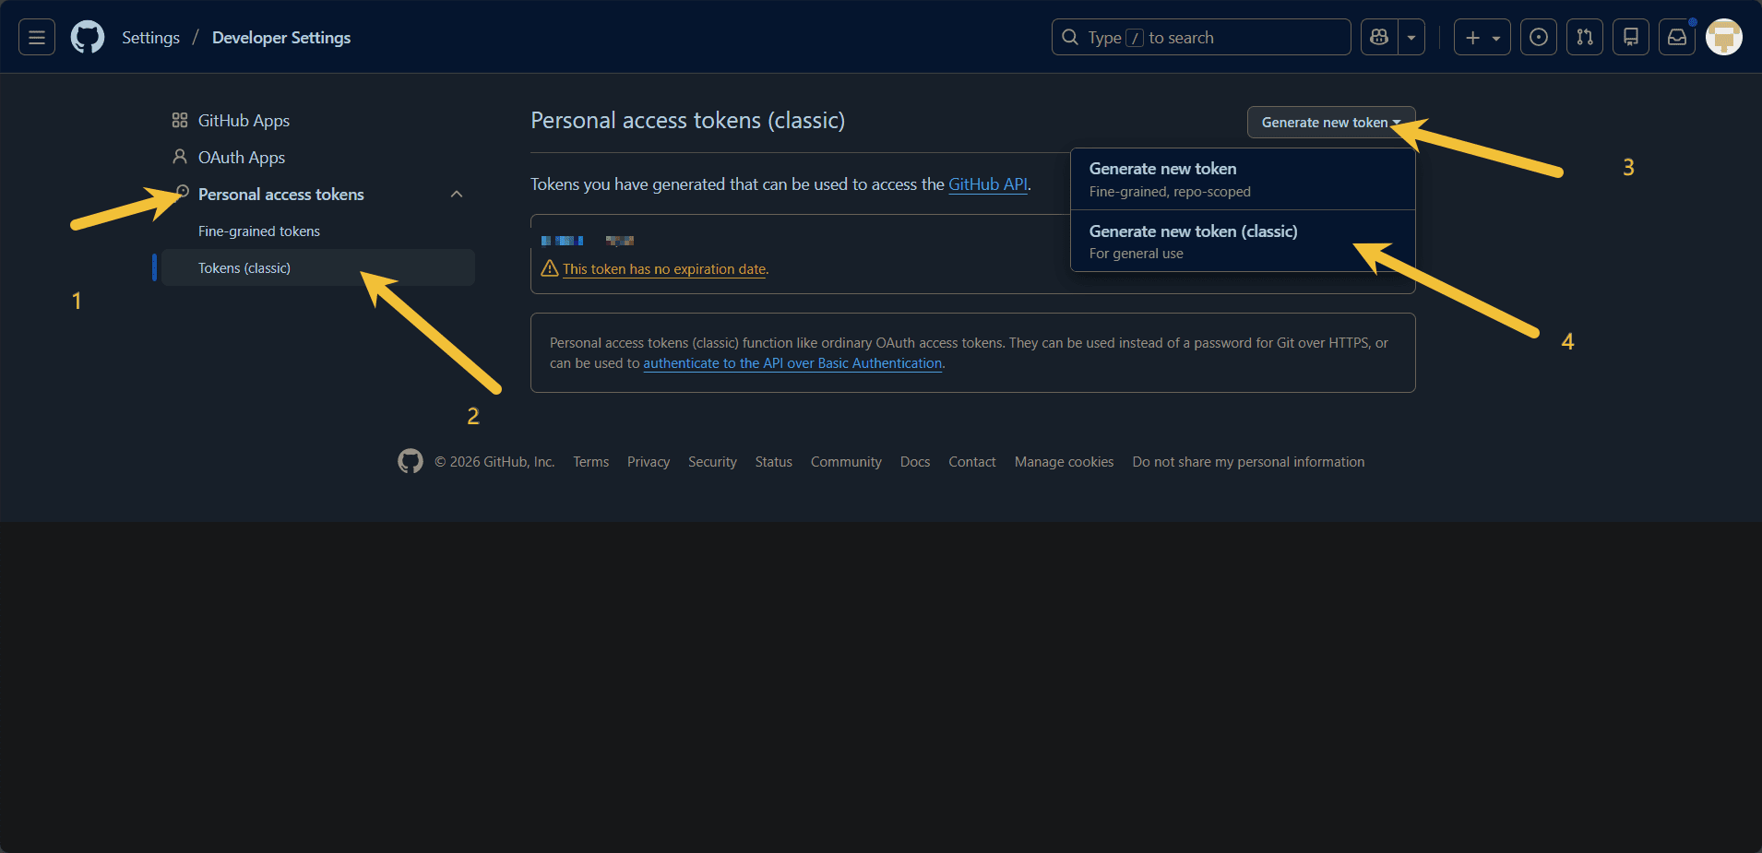Click the Generate new token dropdown button

(1331, 123)
